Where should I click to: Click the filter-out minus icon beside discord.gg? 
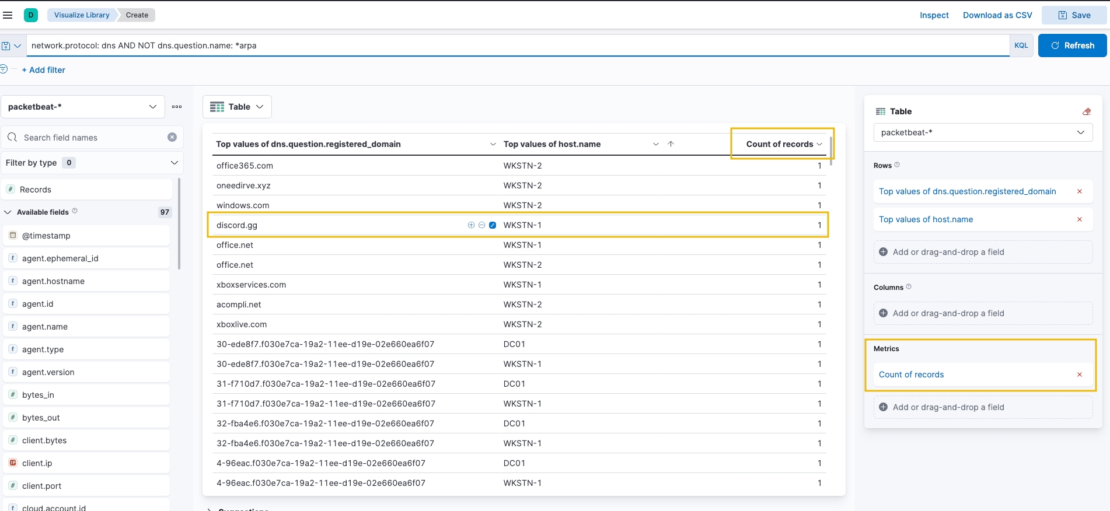(x=481, y=225)
